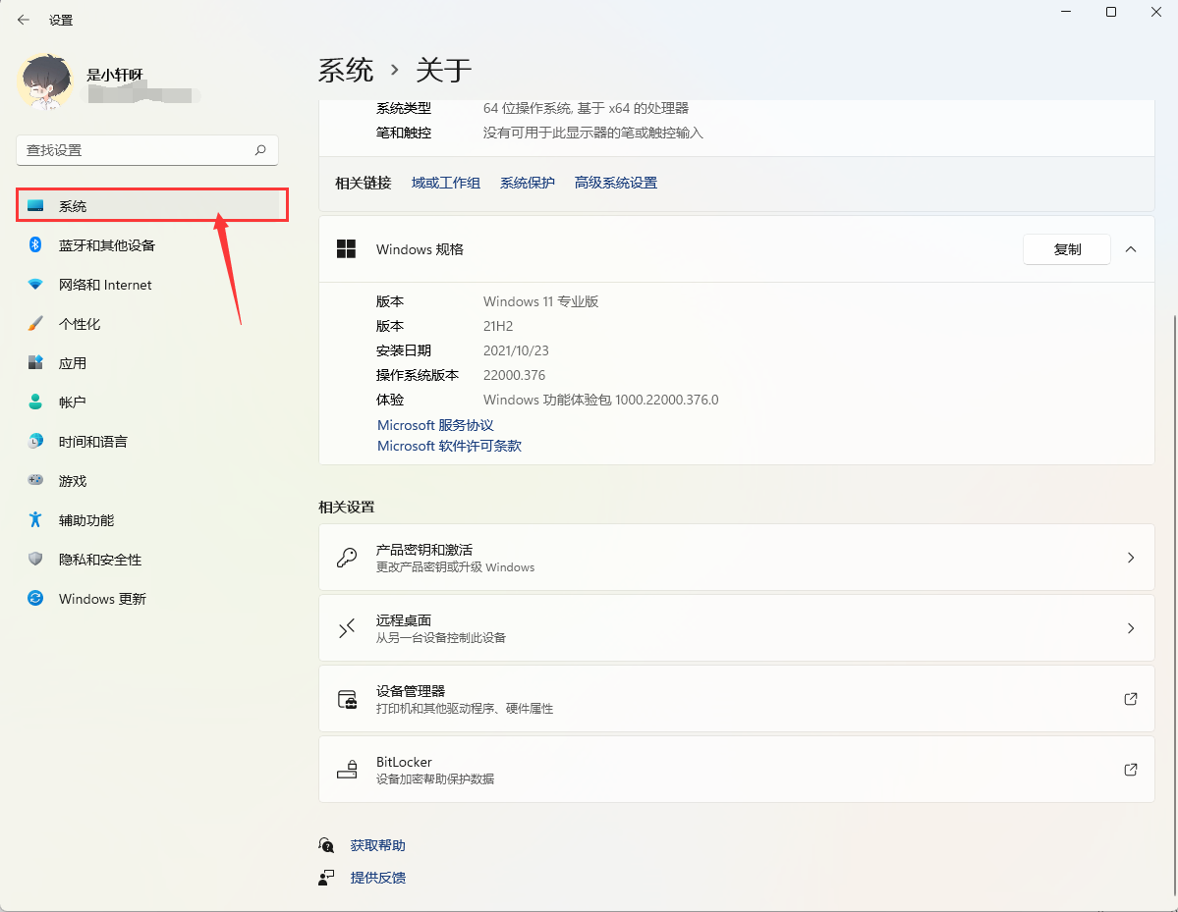Open 远程桌面 settings
The width and height of the screenshot is (1178, 912).
click(737, 628)
